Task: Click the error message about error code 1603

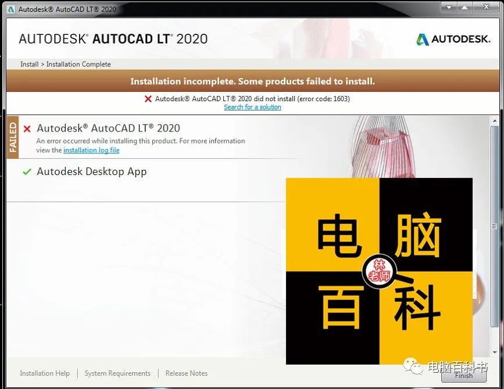Action: (x=253, y=99)
